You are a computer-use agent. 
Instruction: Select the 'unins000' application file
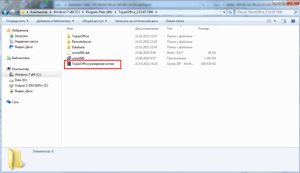(78, 58)
